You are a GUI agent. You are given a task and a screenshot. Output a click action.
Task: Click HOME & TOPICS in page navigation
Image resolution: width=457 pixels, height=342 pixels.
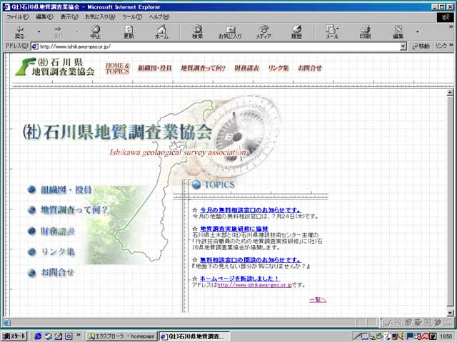[x=117, y=68]
